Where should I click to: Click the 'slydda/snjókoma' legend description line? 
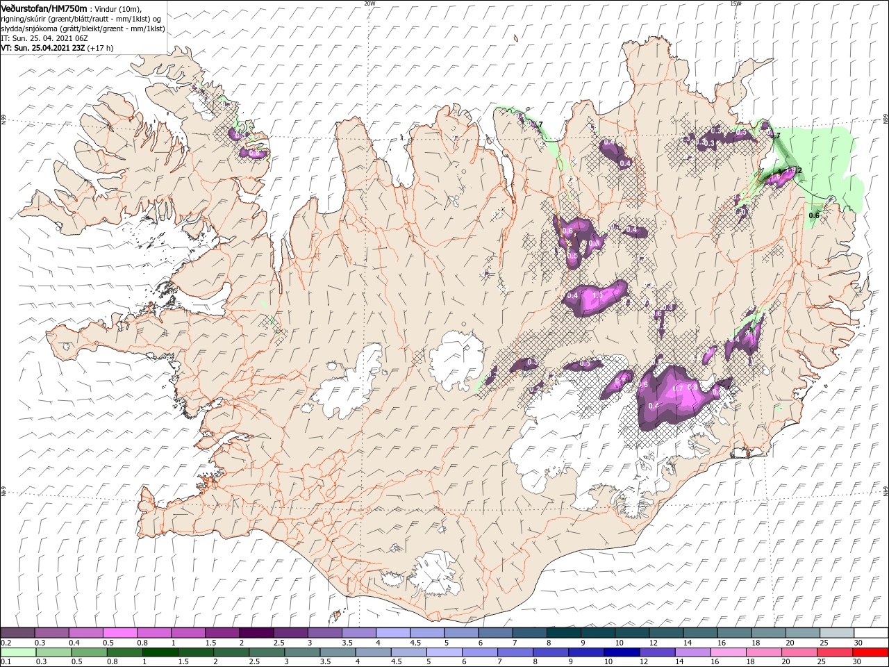(83, 28)
